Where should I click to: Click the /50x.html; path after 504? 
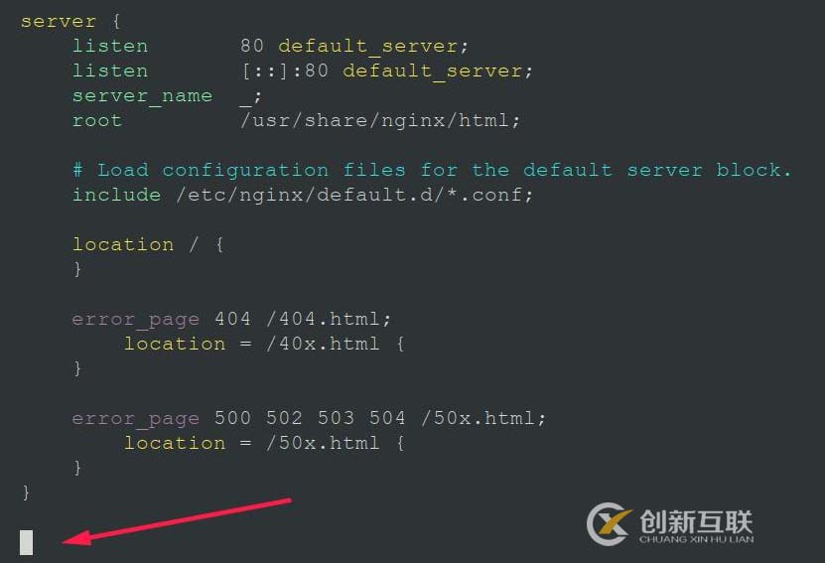point(483,418)
